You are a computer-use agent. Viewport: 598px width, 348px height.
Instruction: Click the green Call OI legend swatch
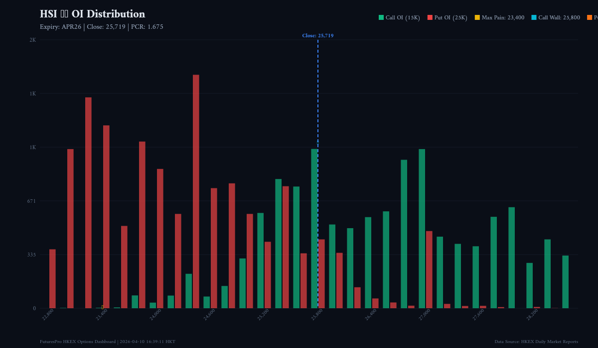(x=380, y=17)
